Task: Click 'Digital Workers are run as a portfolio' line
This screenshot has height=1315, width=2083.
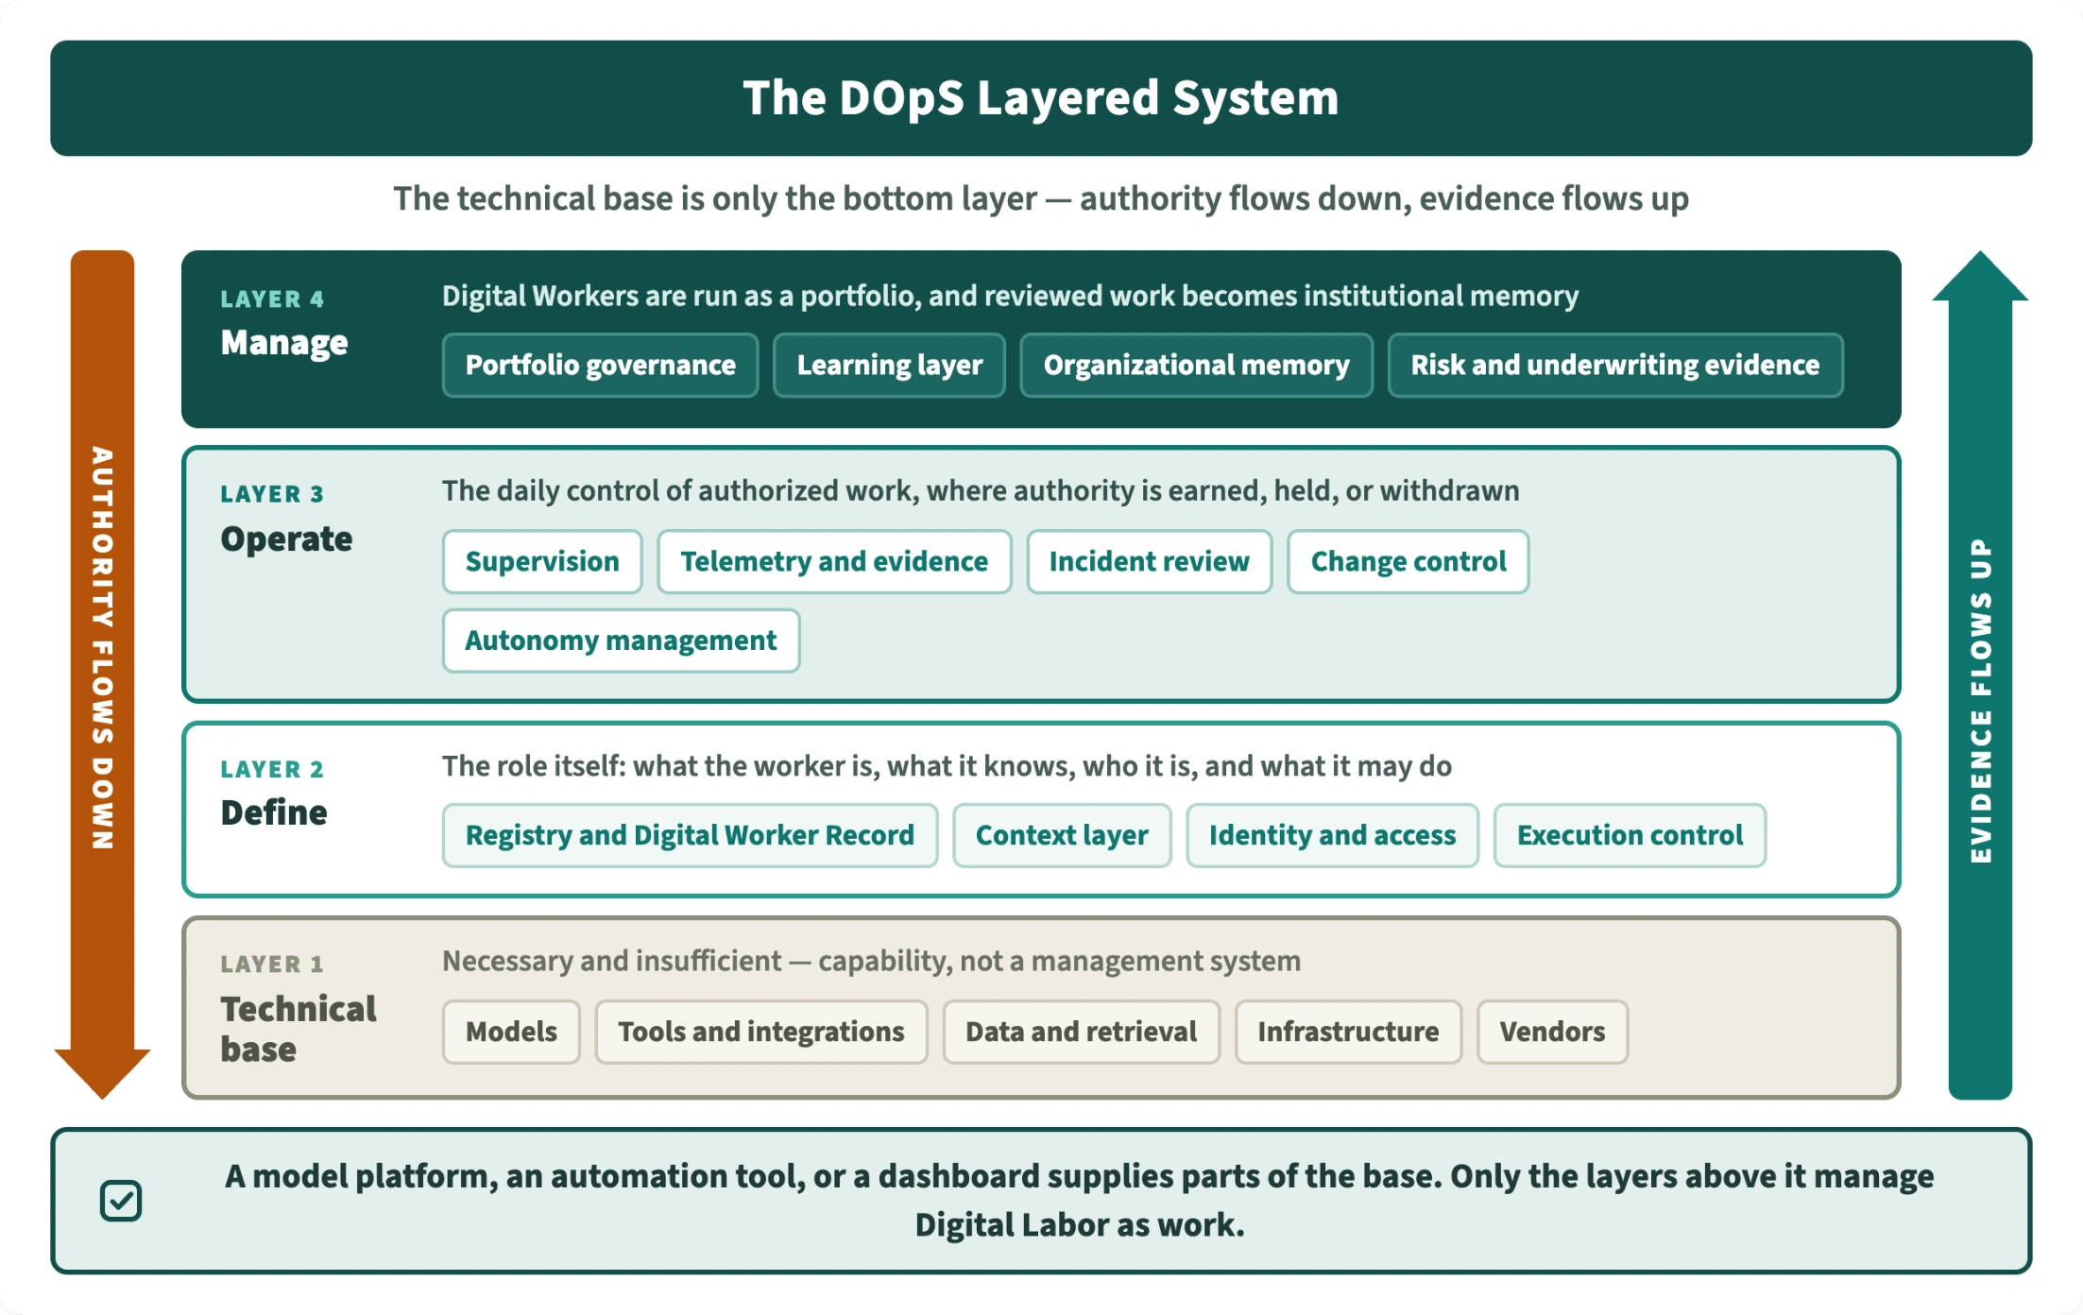Action: point(1010,297)
